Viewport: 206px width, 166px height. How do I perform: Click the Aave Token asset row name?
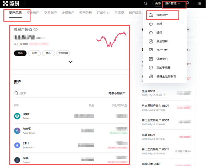[29, 133]
